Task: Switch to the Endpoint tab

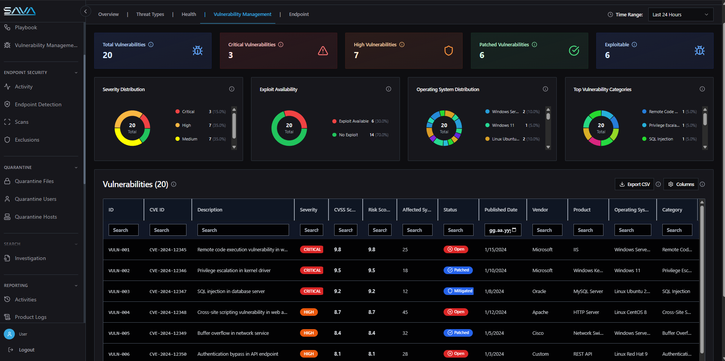Action: [299, 14]
